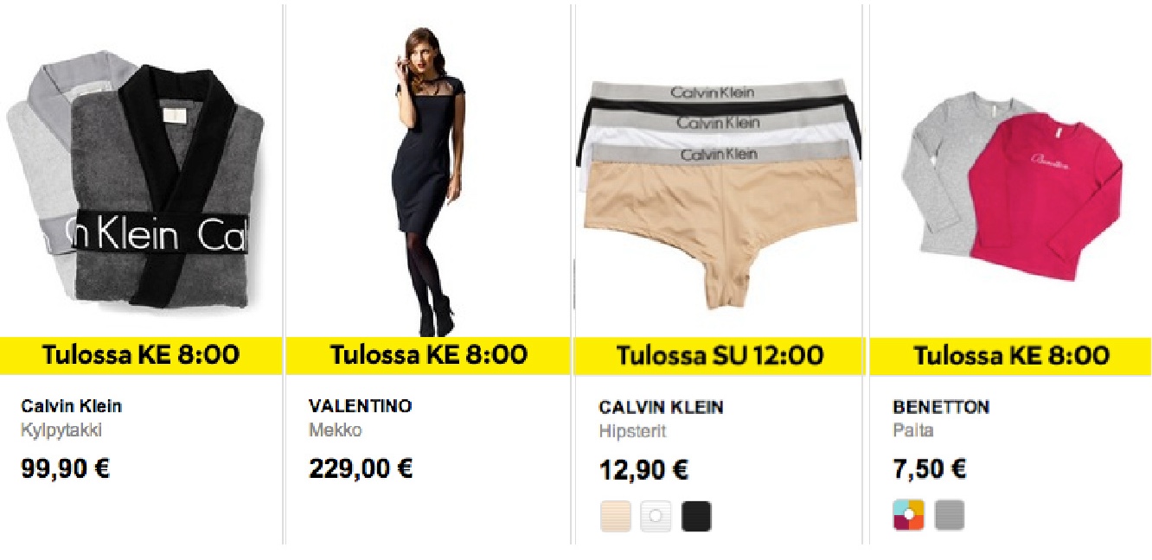The image size is (1152, 560).
Task: Open the Mekko product title
Action: tap(336, 430)
